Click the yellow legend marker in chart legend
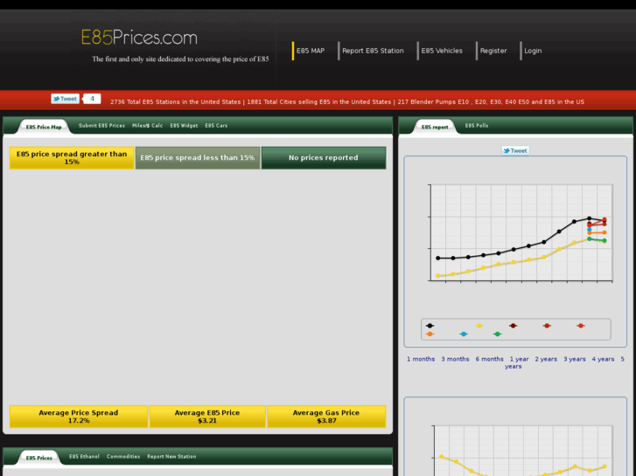Image resolution: width=636 pixels, height=476 pixels. point(479,326)
